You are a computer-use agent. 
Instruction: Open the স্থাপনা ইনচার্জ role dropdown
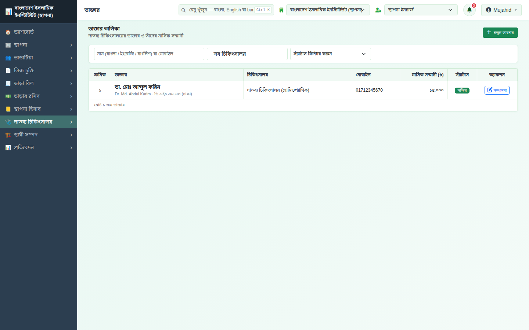click(x=421, y=10)
